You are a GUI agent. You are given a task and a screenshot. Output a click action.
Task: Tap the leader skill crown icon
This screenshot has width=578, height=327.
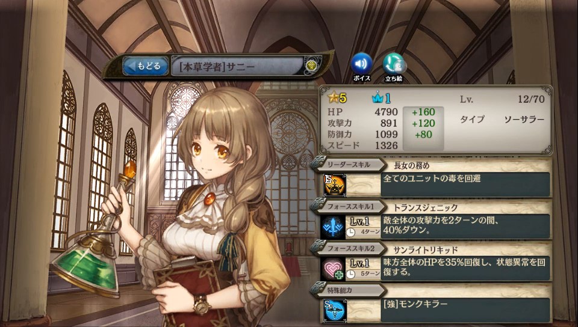click(334, 185)
